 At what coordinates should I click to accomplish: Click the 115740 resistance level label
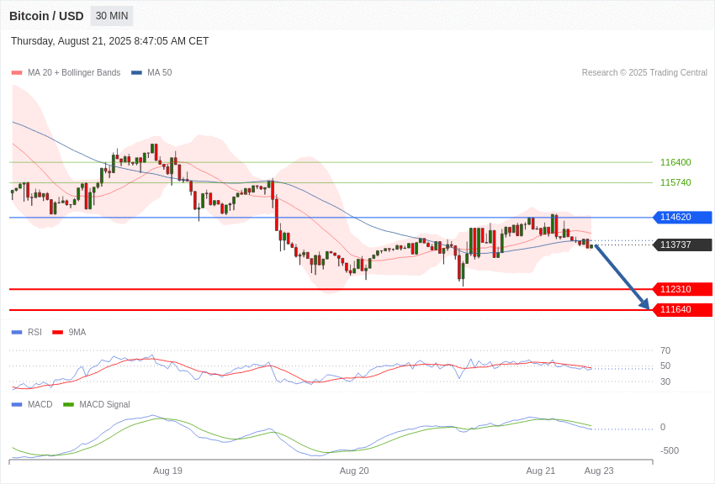tap(675, 182)
